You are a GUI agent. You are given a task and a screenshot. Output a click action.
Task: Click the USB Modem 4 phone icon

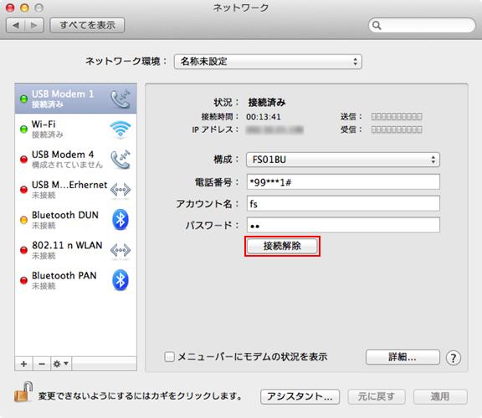tap(120, 160)
